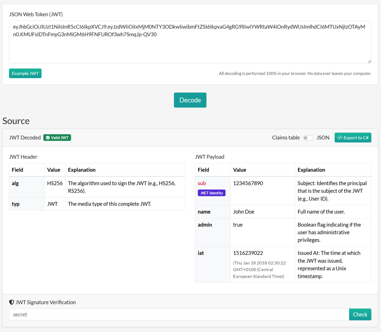Click the 'Full name of the user.' explanation
Screen dimensions: 381x332
[x=321, y=212]
